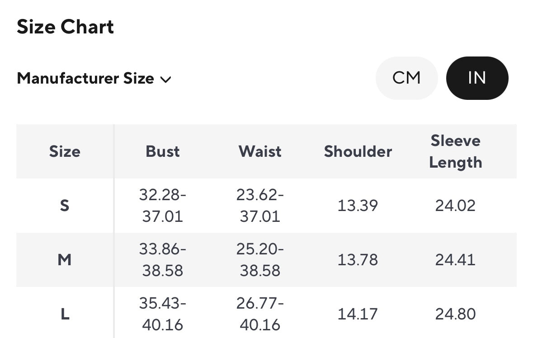Click the Size column header

coord(65,151)
